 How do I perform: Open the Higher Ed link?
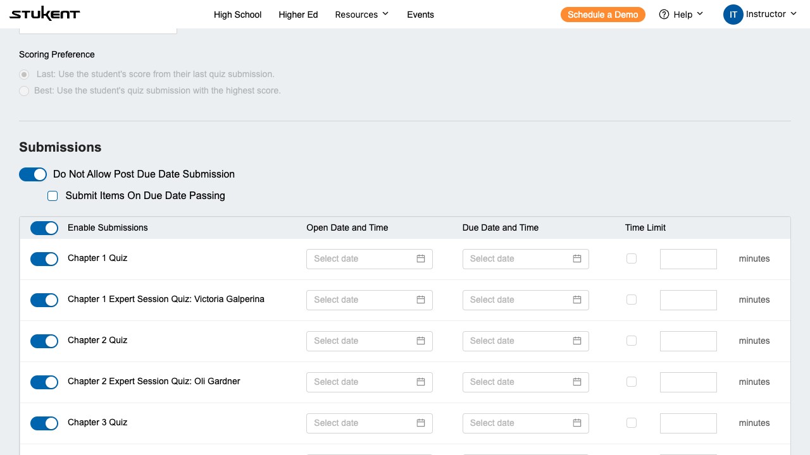(x=298, y=15)
